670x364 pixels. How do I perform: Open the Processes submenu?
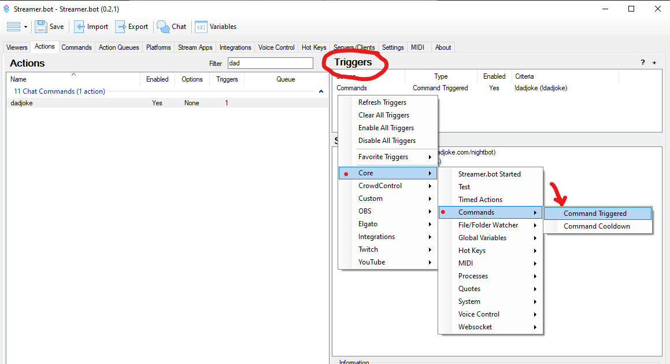491,276
